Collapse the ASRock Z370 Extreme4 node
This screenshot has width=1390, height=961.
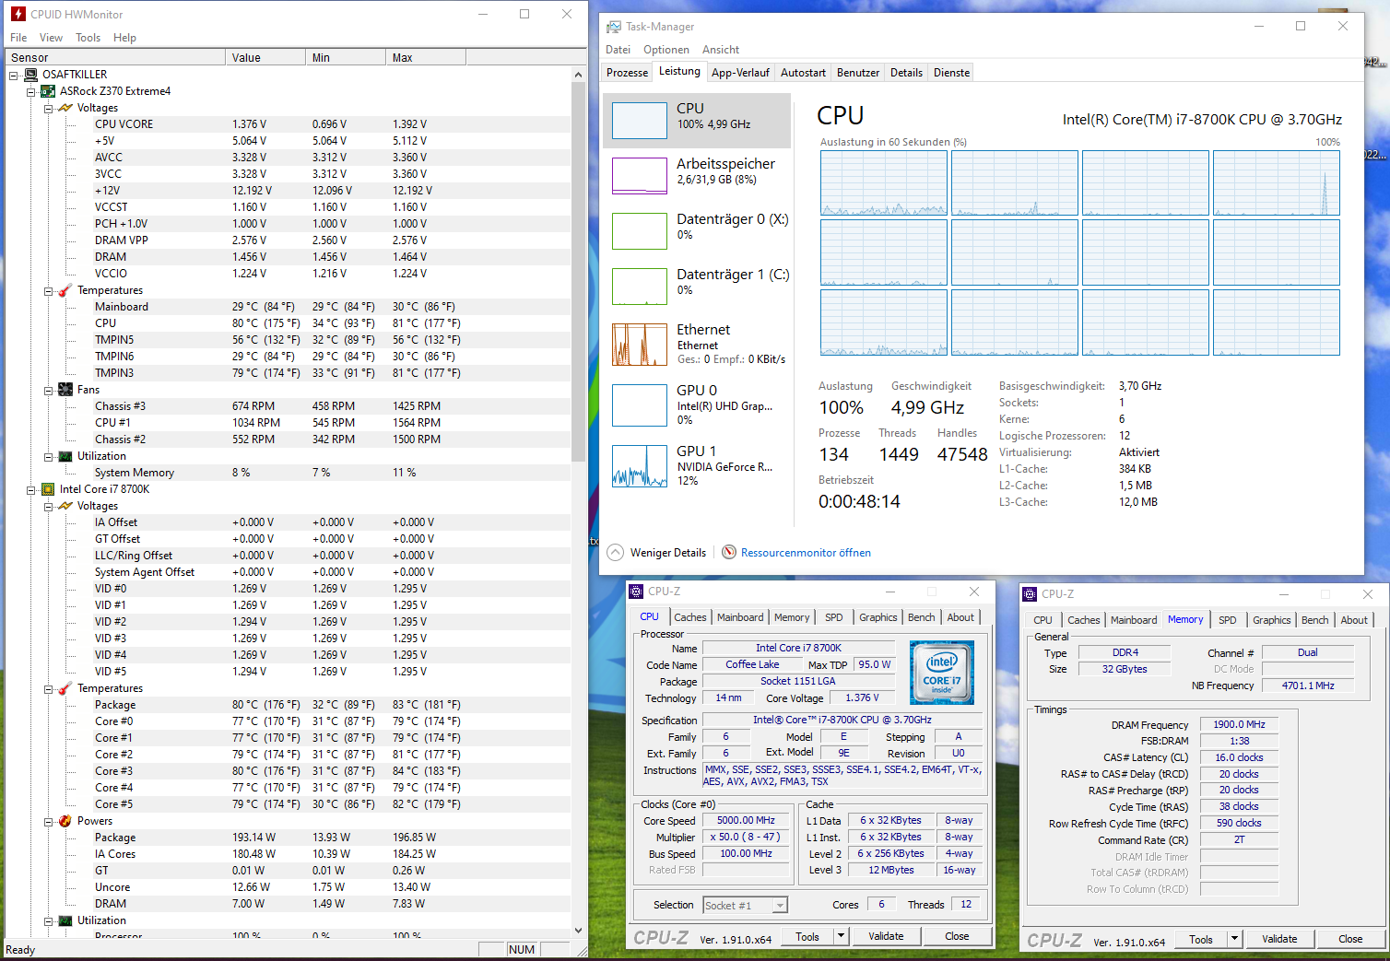[x=31, y=91]
